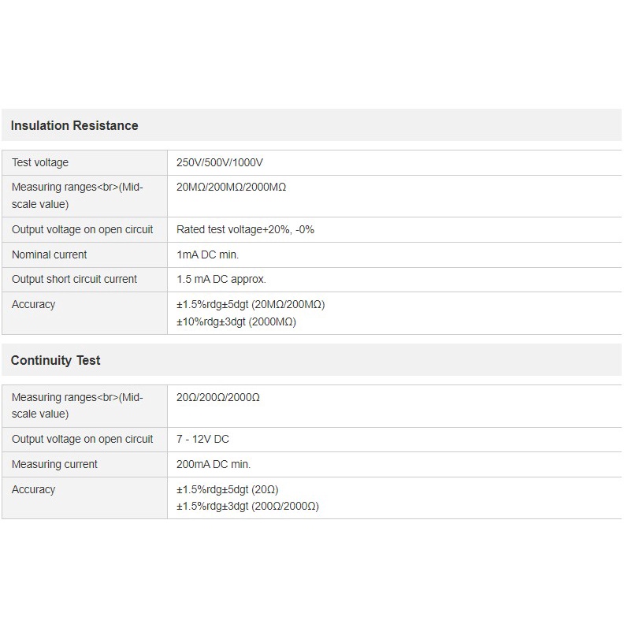The image size is (624, 624).
Task: Select the Insulation Resistance section heading
Action: click(74, 126)
